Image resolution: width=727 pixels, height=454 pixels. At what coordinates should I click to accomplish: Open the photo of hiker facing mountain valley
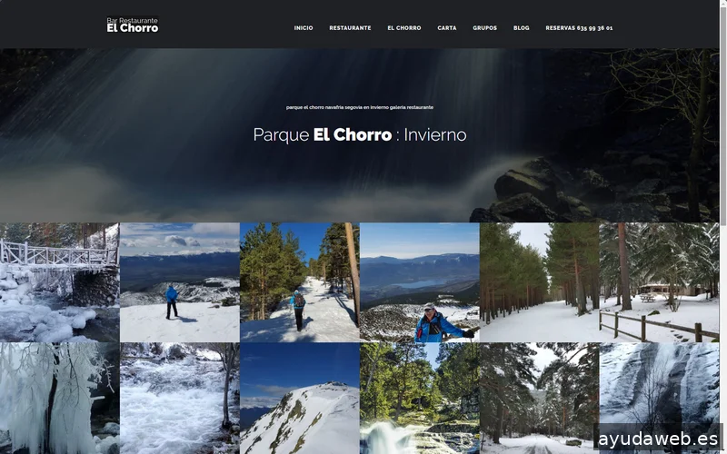[180, 282]
